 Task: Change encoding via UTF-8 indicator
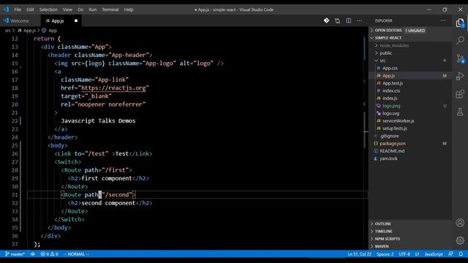[x=404, y=254]
